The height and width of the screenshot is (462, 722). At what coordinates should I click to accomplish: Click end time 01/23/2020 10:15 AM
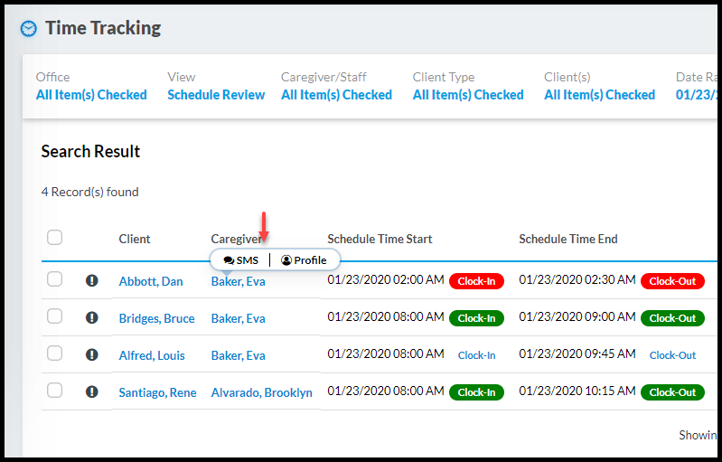(x=577, y=391)
